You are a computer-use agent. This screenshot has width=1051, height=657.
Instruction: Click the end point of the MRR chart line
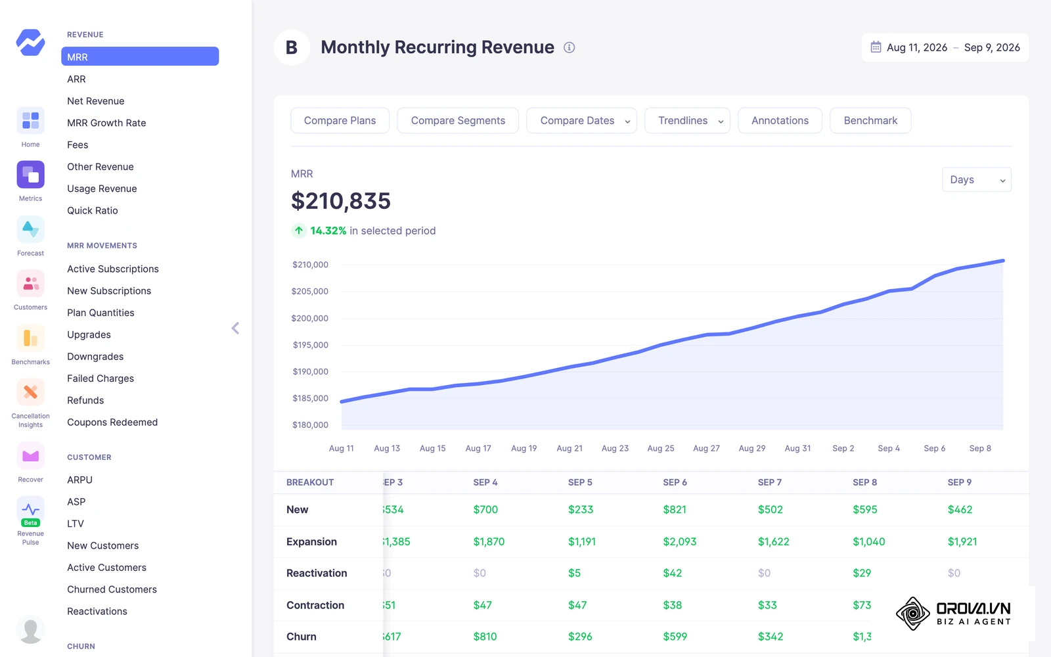click(x=1003, y=261)
